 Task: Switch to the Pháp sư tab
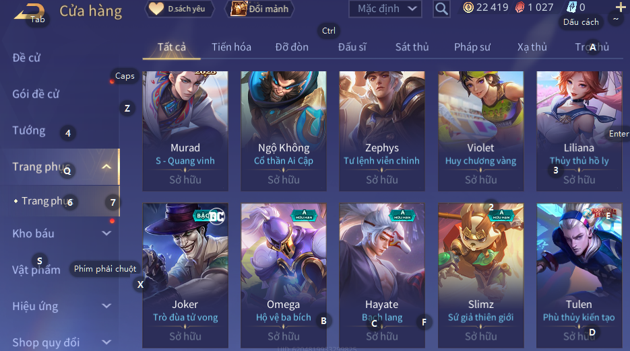click(472, 47)
